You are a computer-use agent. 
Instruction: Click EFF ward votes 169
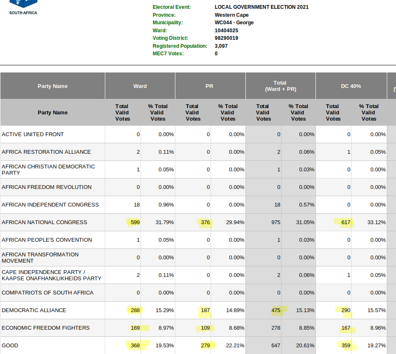(135, 328)
